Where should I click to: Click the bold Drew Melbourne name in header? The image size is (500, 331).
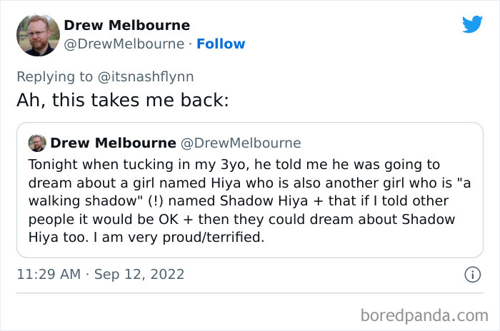click(x=127, y=25)
